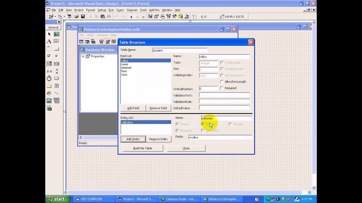Open the Utility menu in VisData window

tap(90, 35)
